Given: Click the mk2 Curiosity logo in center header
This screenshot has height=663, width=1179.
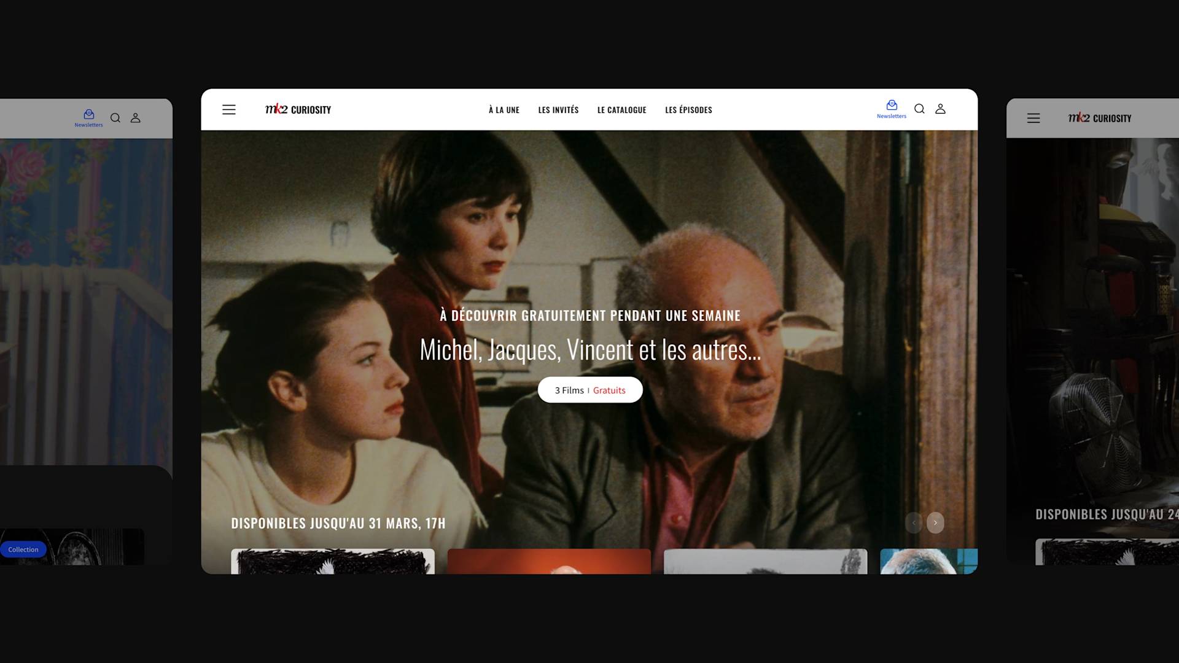Looking at the screenshot, I should (298, 110).
